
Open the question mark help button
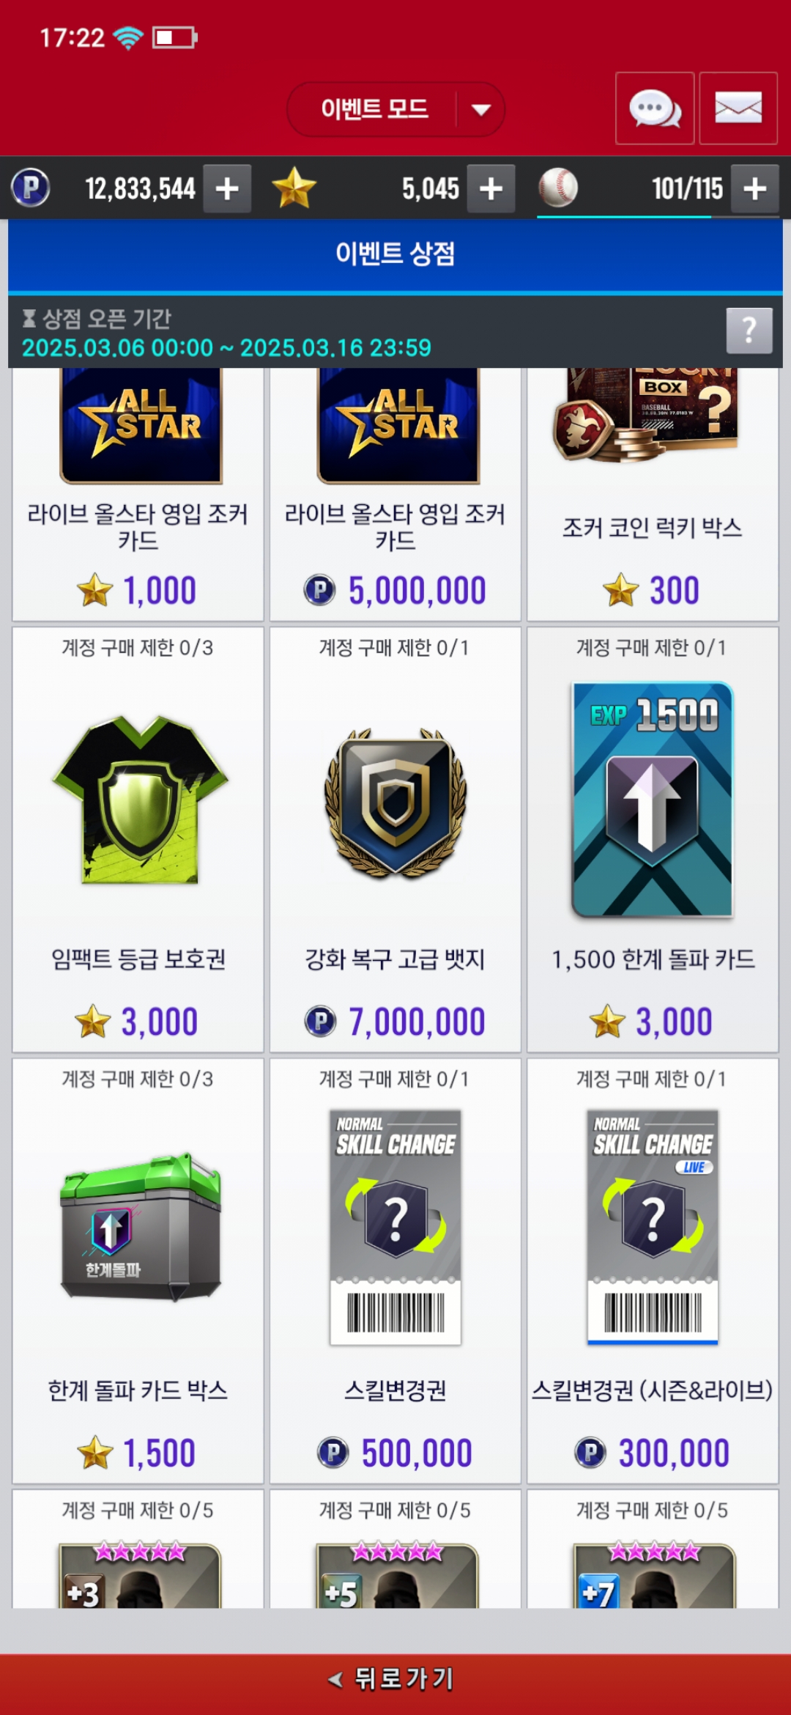[x=749, y=331]
